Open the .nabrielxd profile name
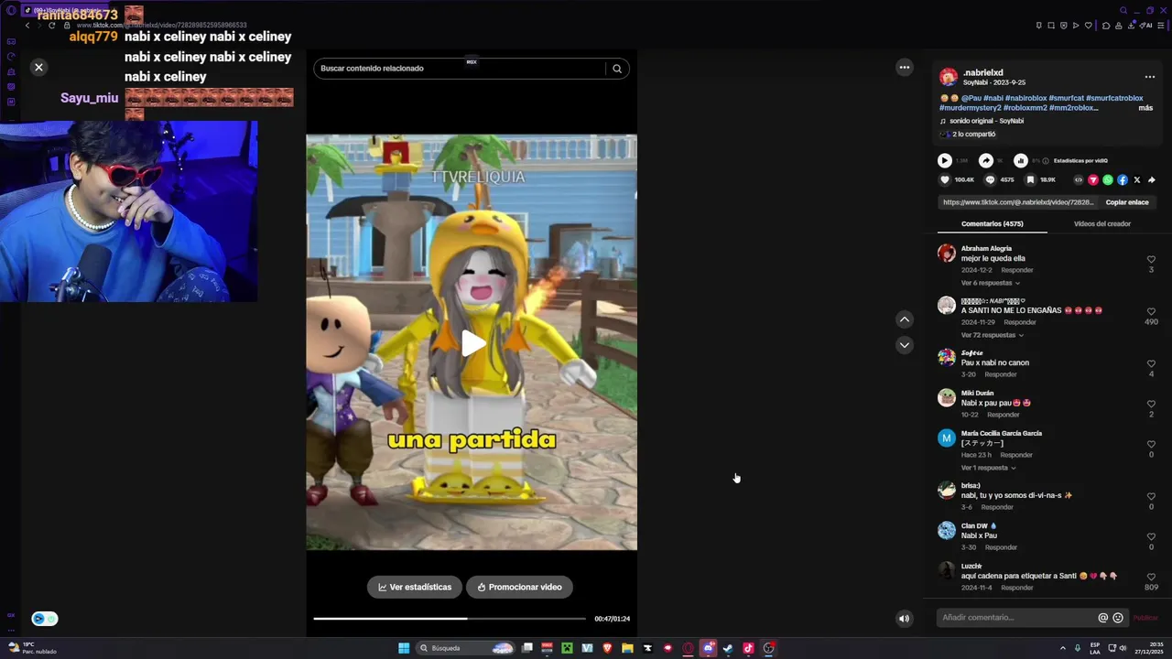 pos(982,72)
